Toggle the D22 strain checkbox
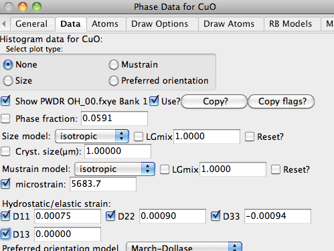334x251 pixels. [x=110, y=216]
